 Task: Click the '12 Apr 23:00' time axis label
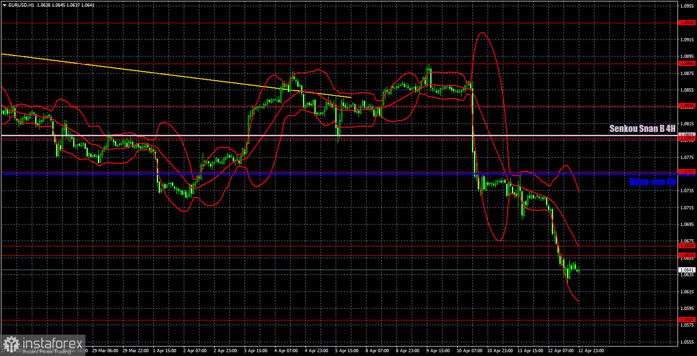pyautogui.click(x=591, y=351)
